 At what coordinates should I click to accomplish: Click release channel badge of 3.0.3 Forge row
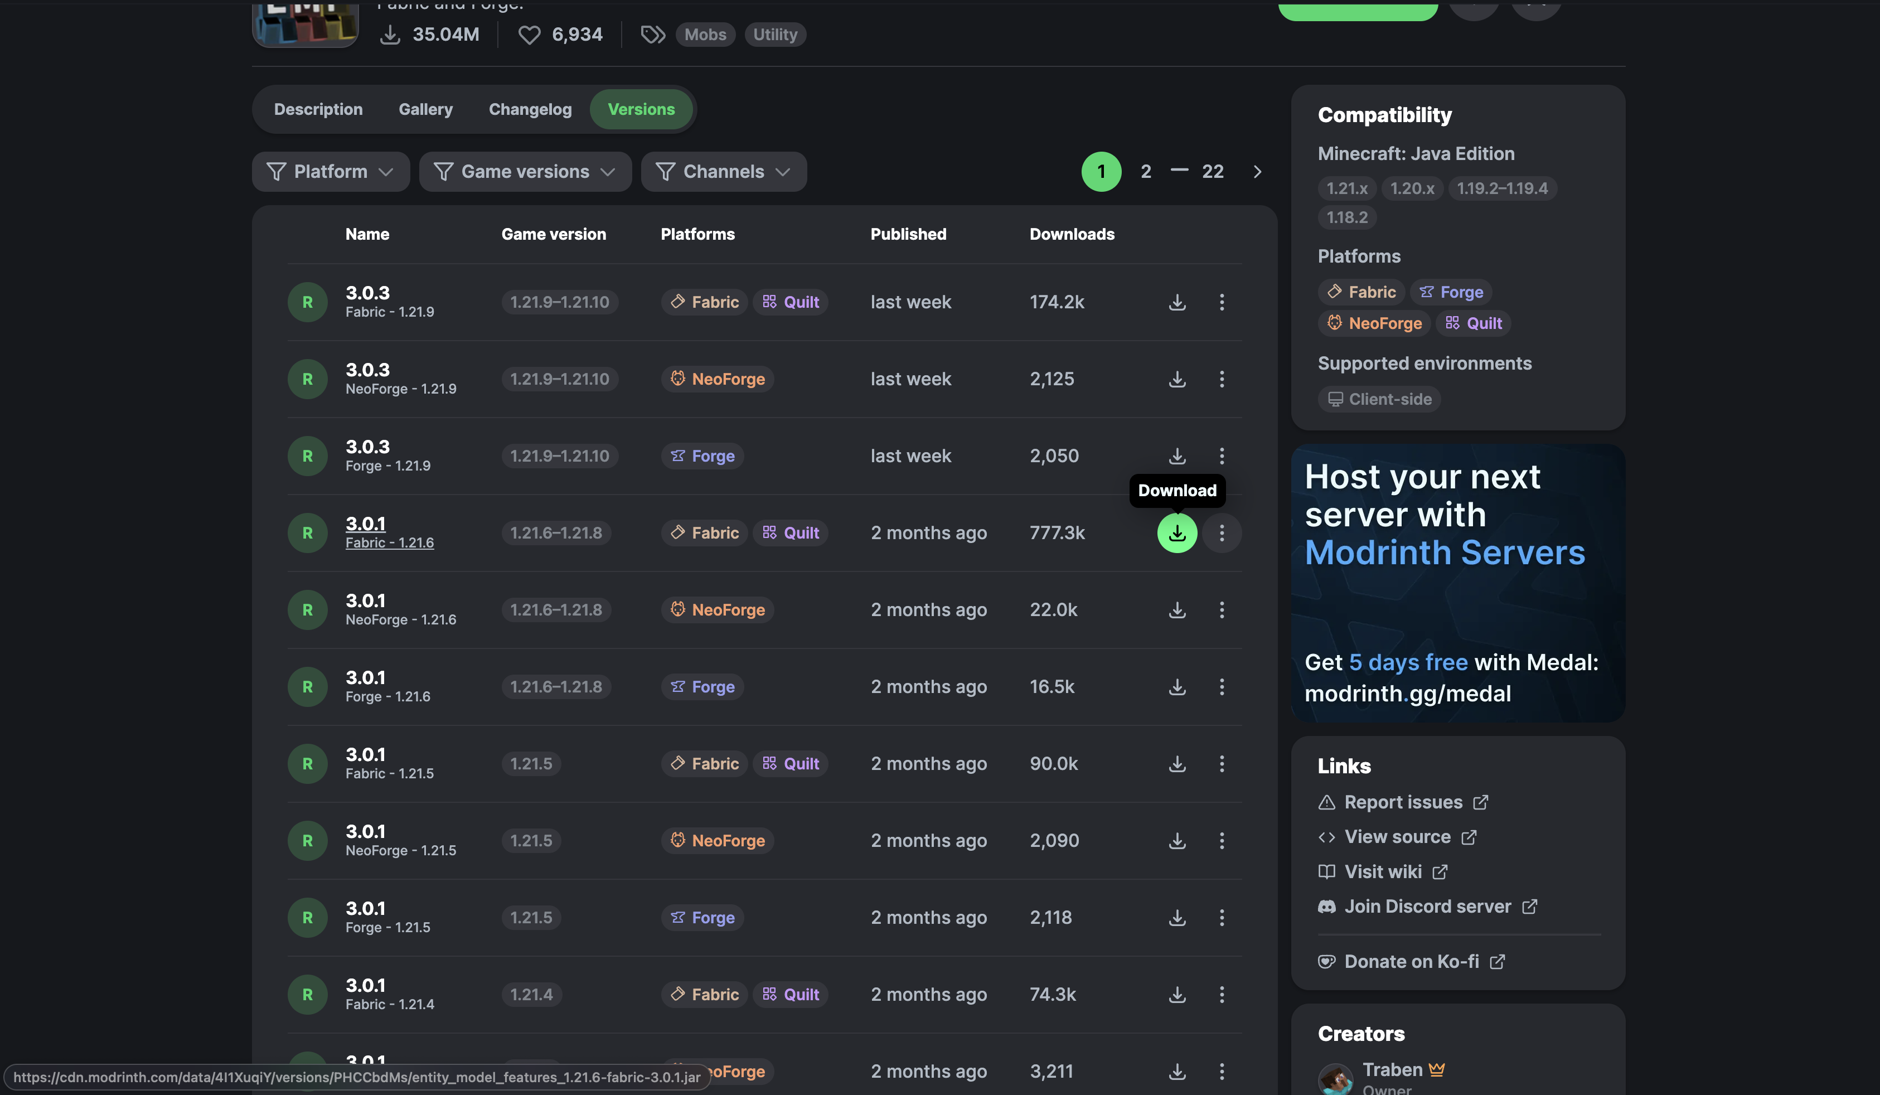click(307, 456)
